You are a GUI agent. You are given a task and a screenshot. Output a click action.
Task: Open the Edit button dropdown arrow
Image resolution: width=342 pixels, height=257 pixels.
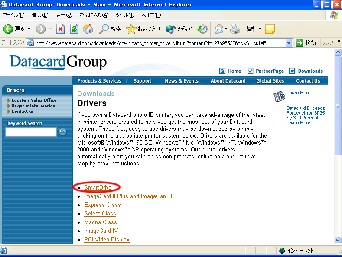[260, 29]
